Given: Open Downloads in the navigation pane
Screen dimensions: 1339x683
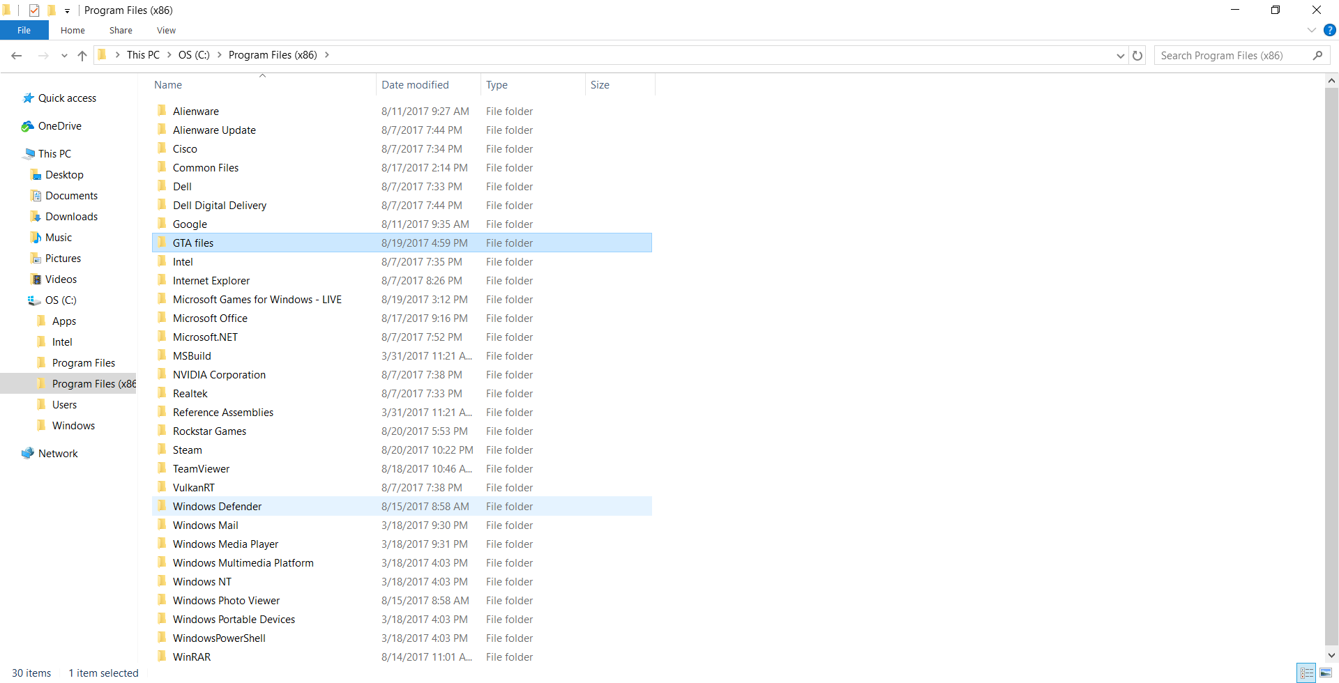Looking at the screenshot, I should [71, 217].
